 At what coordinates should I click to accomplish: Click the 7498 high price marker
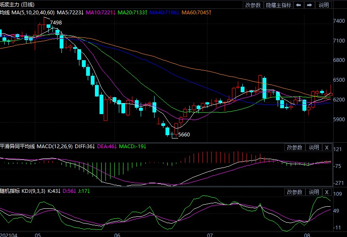click(x=57, y=22)
